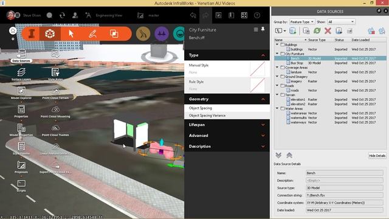Collapse the Geometry section chevron
Image resolution: width=389 pixels, height=219 pixels.
[263, 99]
